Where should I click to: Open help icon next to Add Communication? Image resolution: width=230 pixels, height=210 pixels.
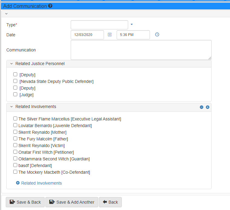50,6
